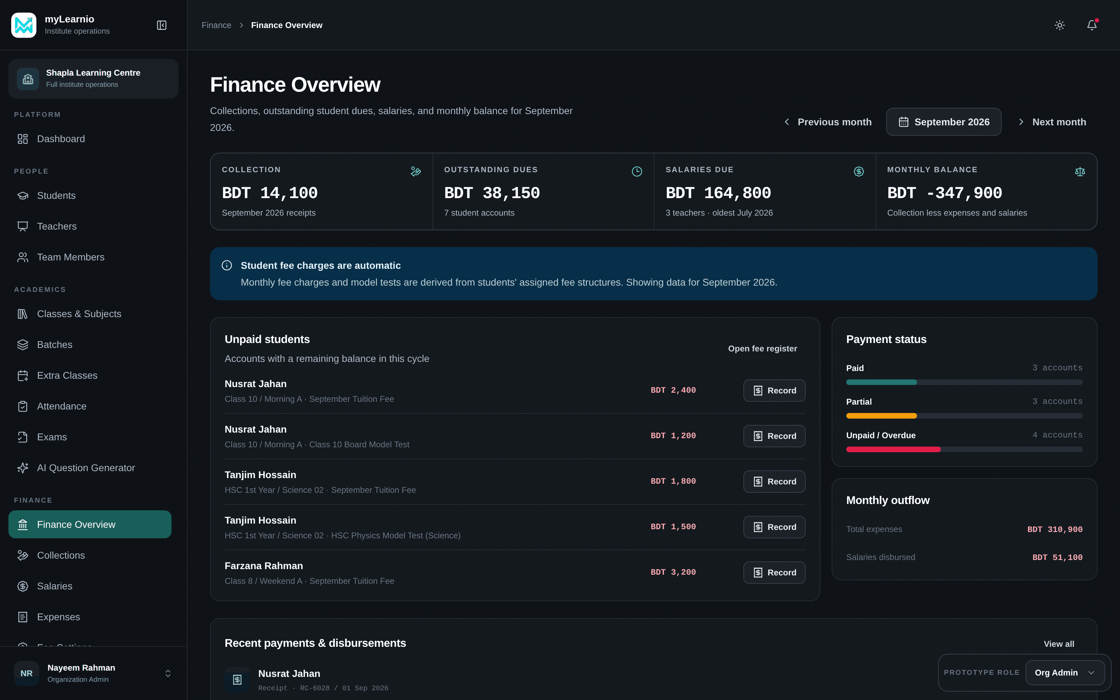
Task: Open notifications bell icon
Action: click(1092, 25)
